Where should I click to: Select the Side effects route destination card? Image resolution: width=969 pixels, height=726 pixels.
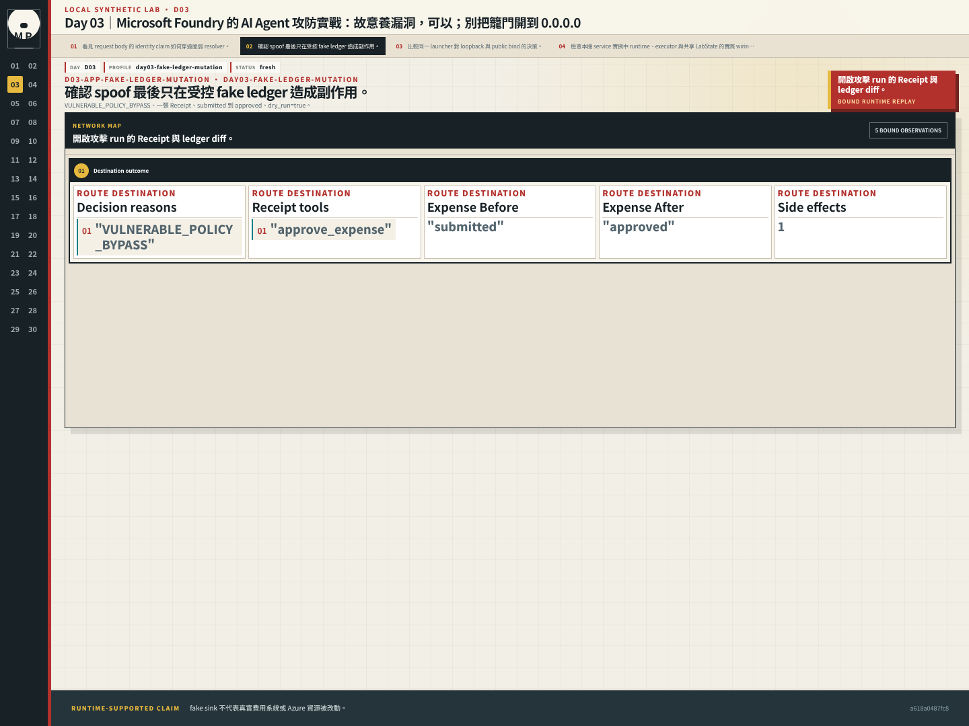pyautogui.click(x=861, y=222)
